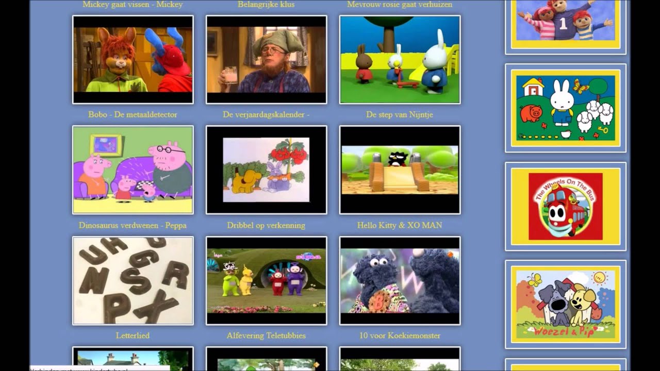Open the Wheels On The Bus channel icon
The image size is (660, 371).
click(x=566, y=206)
